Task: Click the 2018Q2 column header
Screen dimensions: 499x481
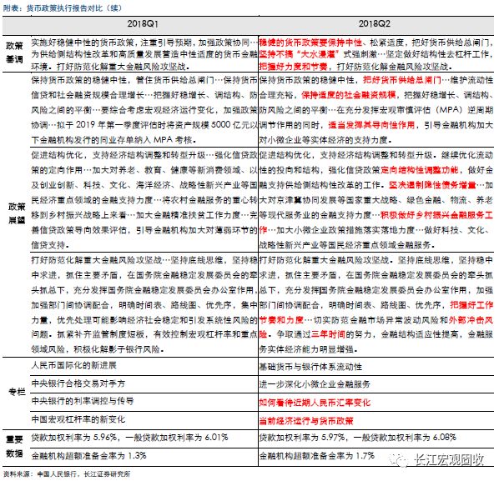Action: [x=374, y=24]
